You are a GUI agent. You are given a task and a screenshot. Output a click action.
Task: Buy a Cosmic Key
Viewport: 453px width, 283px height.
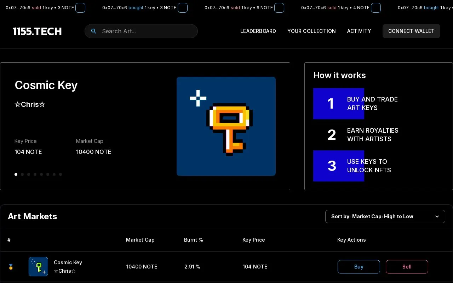[359, 267]
